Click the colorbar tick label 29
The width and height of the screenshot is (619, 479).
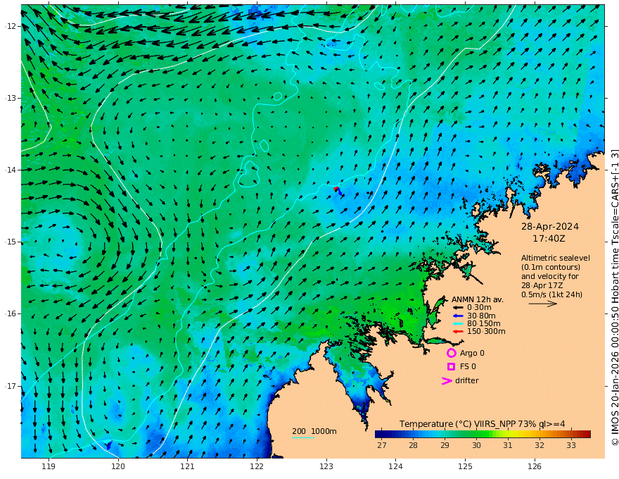coord(445,445)
